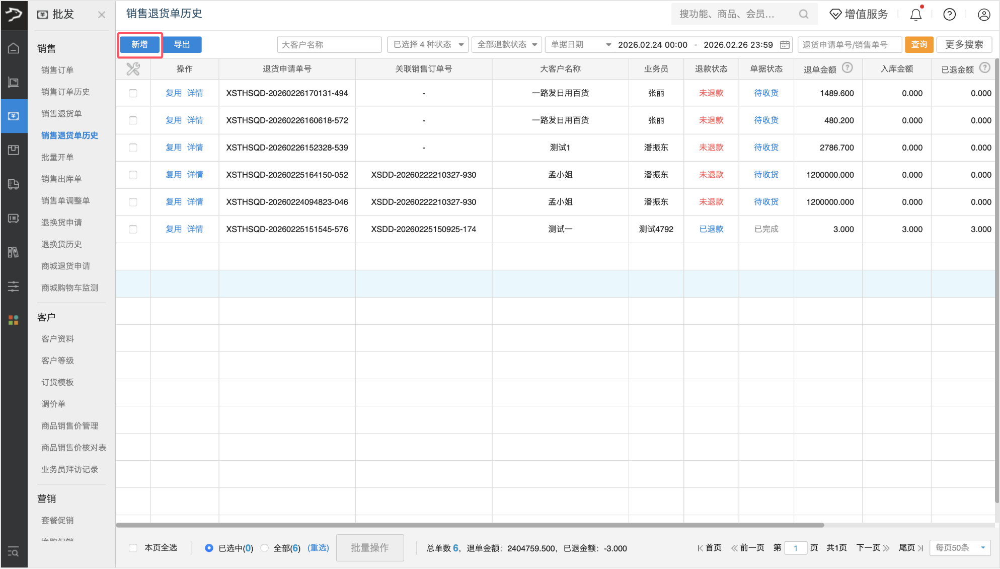The height and width of the screenshot is (569, 1000).
Task: Click the horizontal scrollbar under the table
Action: coord(470,525)
